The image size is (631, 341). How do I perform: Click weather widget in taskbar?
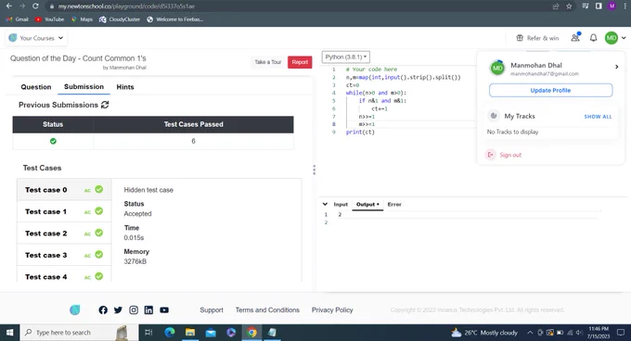coord(484,333)
